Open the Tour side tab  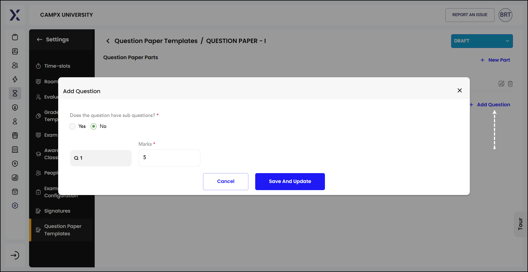coord(520,224)
